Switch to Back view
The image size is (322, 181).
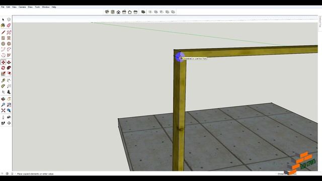(x=130, y=12)
